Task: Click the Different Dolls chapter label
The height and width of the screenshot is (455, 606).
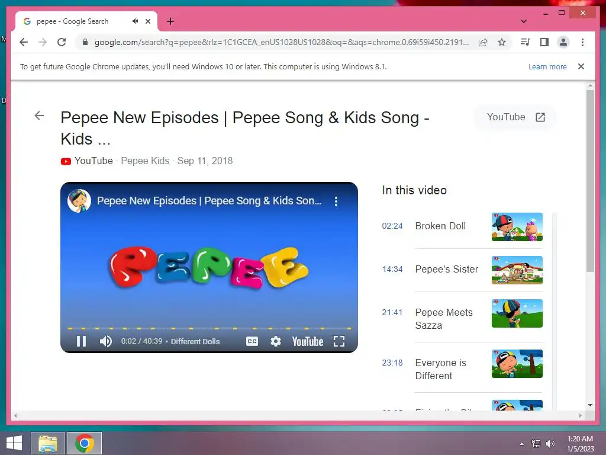Action: (195, 341)
